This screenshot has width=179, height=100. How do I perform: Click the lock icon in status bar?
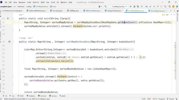coord(176,99)
